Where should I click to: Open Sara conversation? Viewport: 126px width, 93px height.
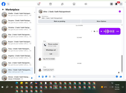pyautogui.click(x=17, y=64)
